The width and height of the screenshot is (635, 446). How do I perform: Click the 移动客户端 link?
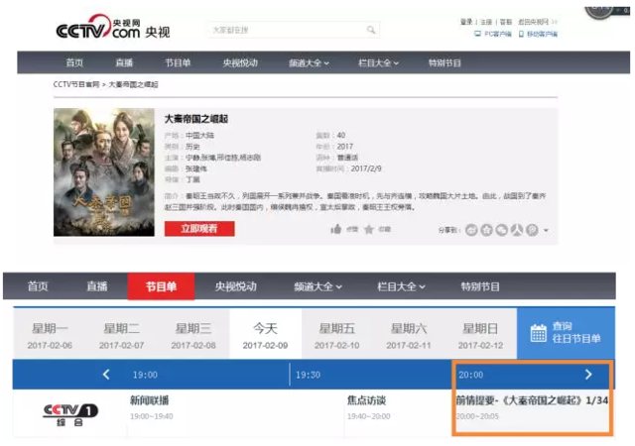click(x=542, y=34)
